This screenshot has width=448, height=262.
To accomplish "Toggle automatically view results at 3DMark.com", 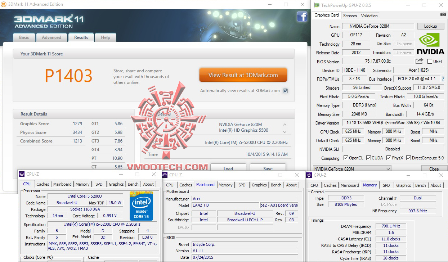I will pyautogui.click(x=285, y=91).
